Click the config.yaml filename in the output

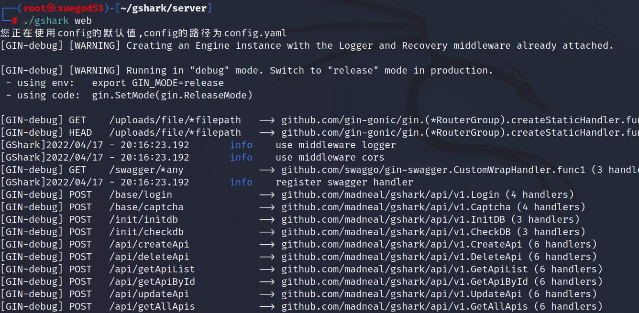pyautogui.click(x=255, y=33)
